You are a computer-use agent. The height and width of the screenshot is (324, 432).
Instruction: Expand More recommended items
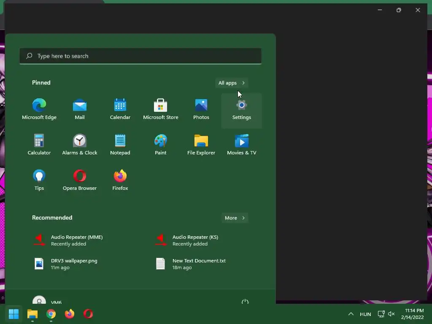click(x=235, y=218)
